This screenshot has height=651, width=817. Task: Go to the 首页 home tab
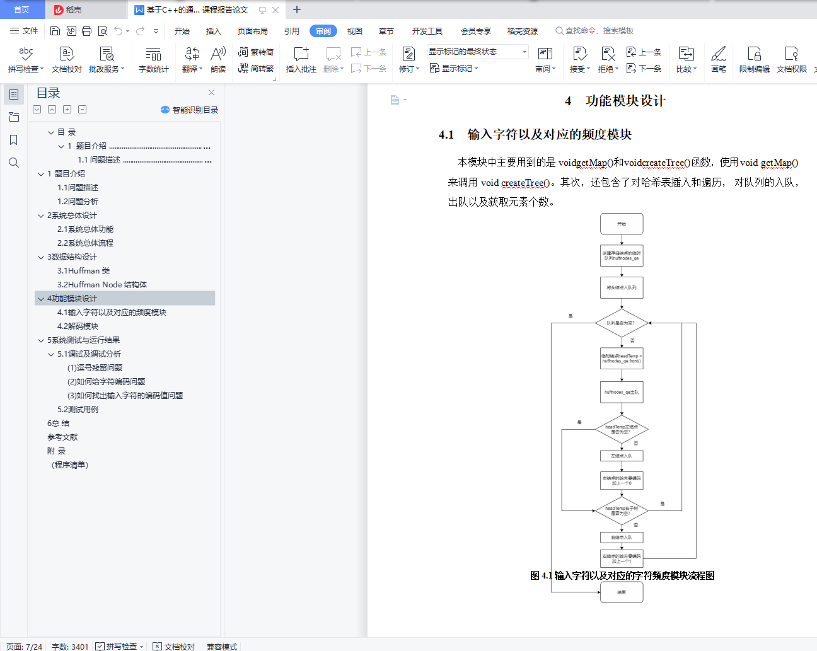click(22, 9)
